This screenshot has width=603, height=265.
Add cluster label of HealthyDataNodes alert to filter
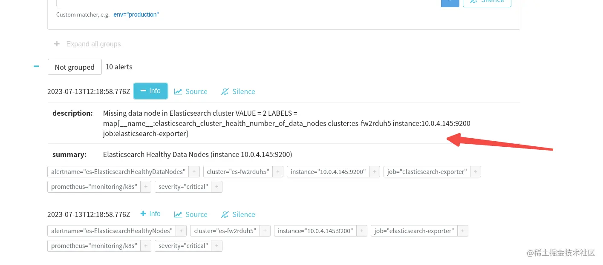pos(278,172)
